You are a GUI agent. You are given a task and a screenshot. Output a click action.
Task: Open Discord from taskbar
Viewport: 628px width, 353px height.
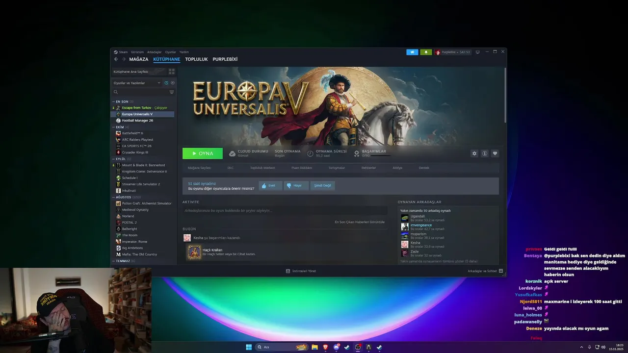click(336, 347)
